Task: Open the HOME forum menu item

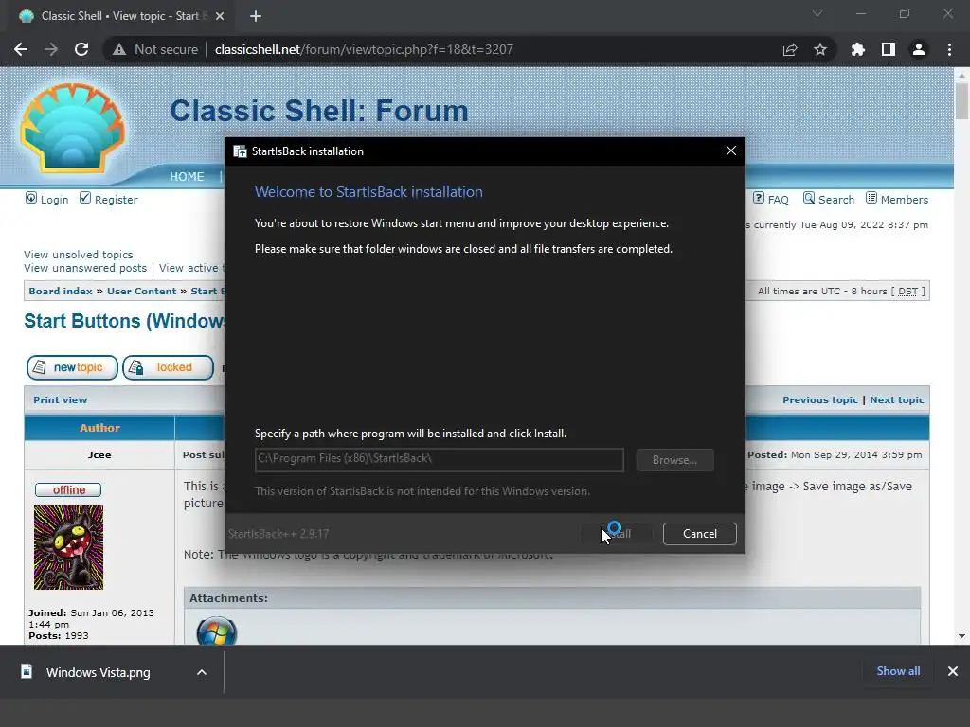Action: (x=187, y=177)
